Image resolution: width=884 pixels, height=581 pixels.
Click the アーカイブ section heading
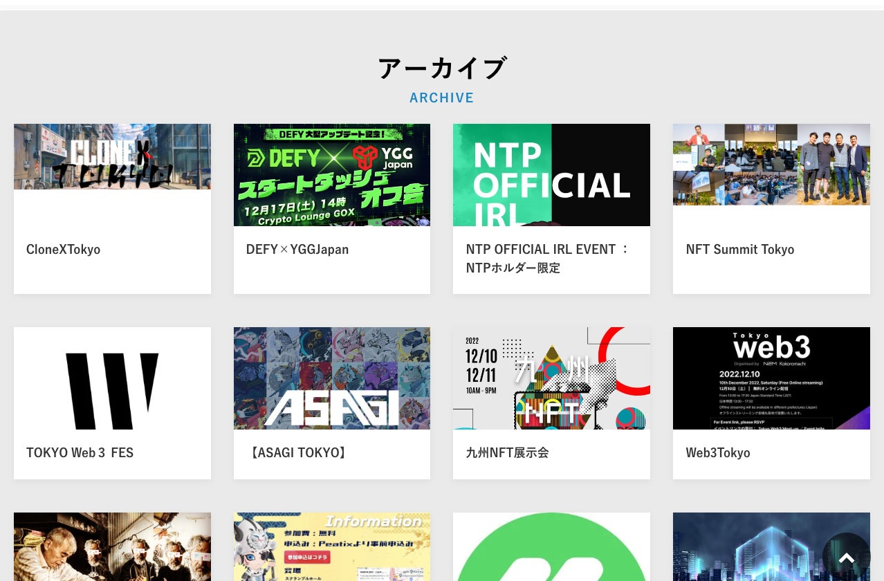click(x=442, y=68)
